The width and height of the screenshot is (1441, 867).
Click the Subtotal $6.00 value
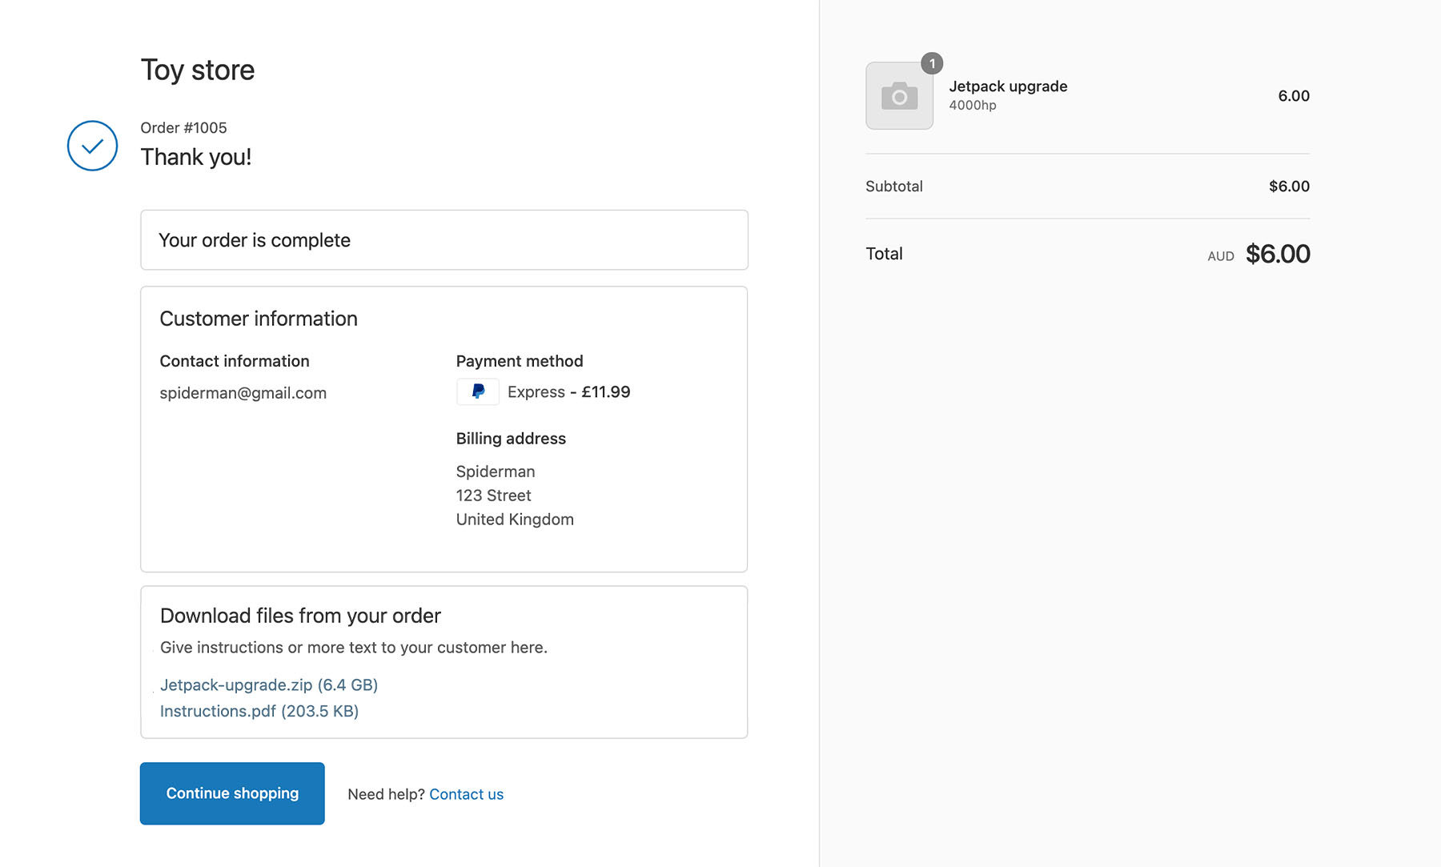pos(1288,187)
